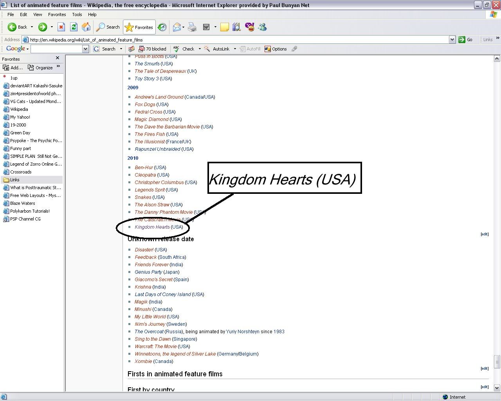Viewport: 501px width, 401px height.
Task: Click the Internet zone status bar indicator
Action: [x=454, y=397]
